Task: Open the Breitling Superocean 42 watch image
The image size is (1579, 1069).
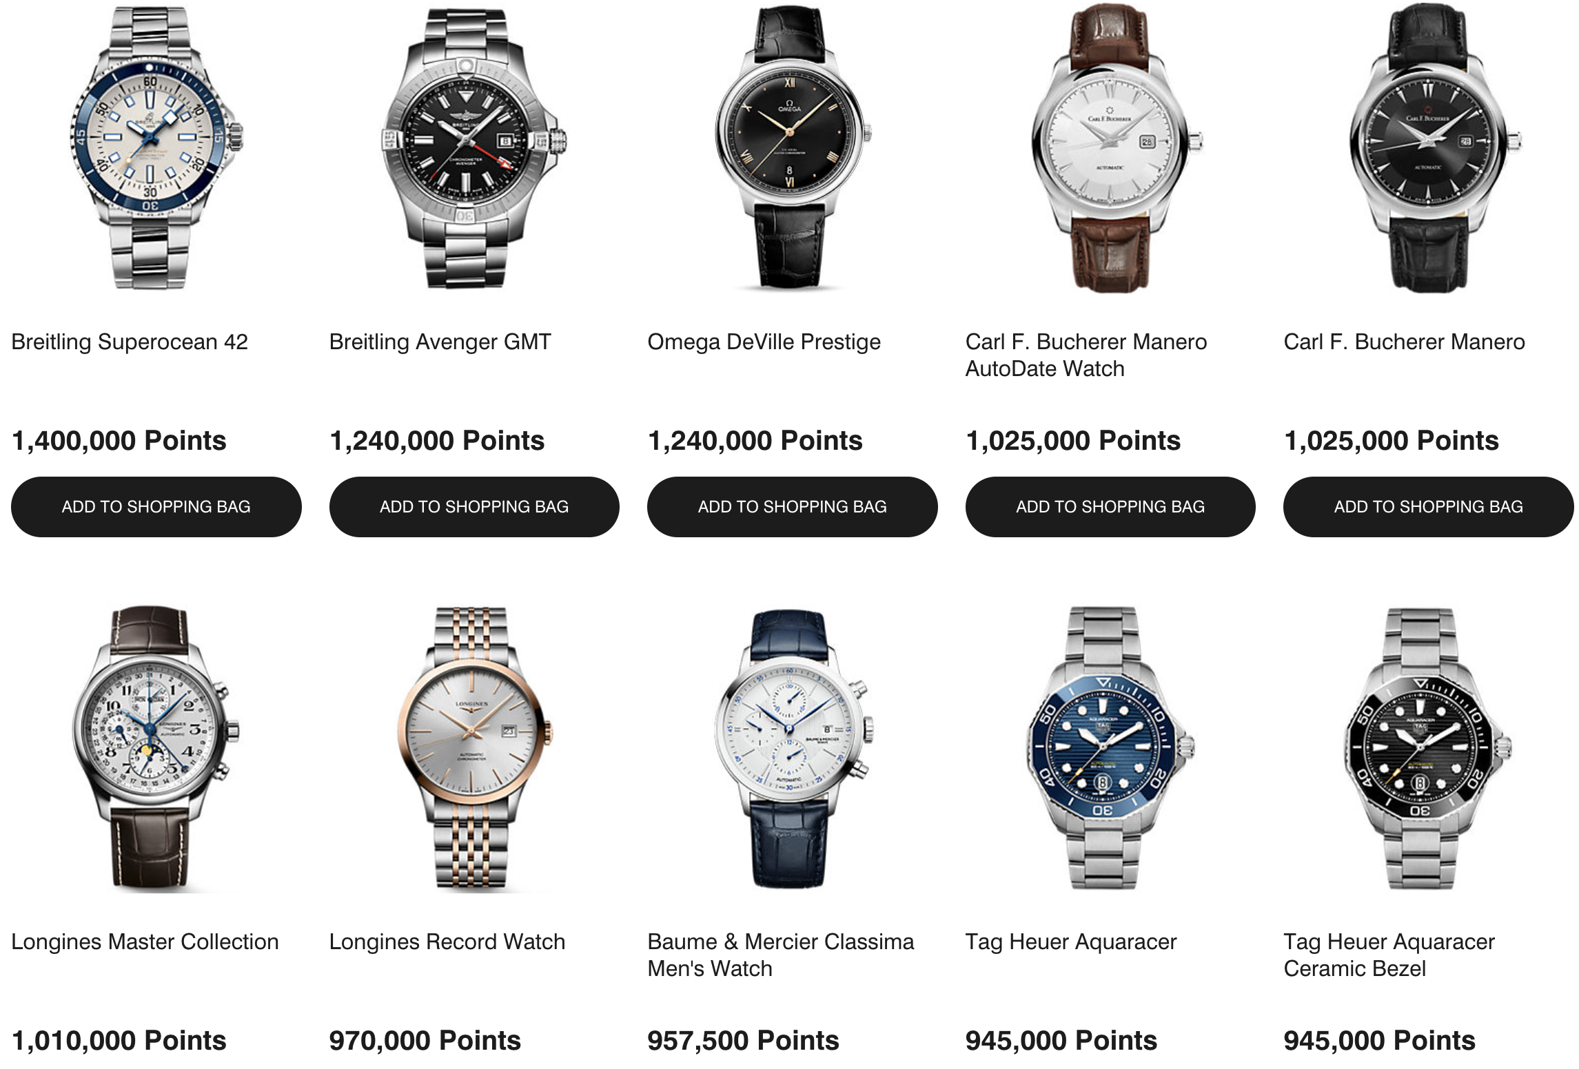Action: point(156,148)
